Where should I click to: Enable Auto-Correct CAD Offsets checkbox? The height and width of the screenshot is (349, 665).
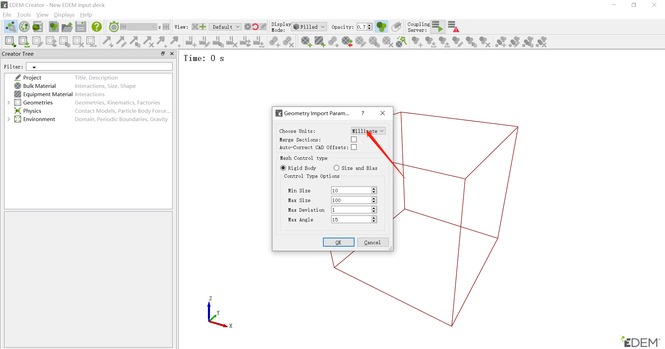[x=354, y=147]
